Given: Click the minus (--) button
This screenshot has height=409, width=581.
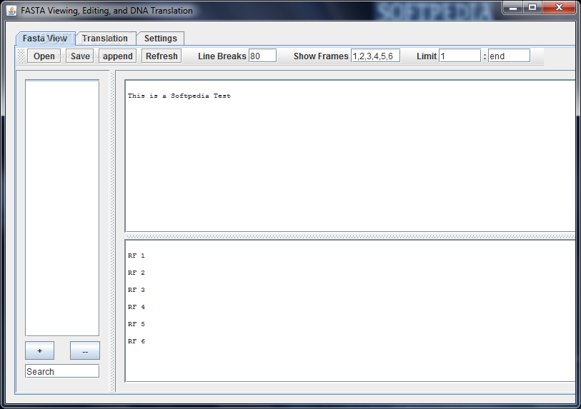Looking at the screenshot, I should pos(85,350).
